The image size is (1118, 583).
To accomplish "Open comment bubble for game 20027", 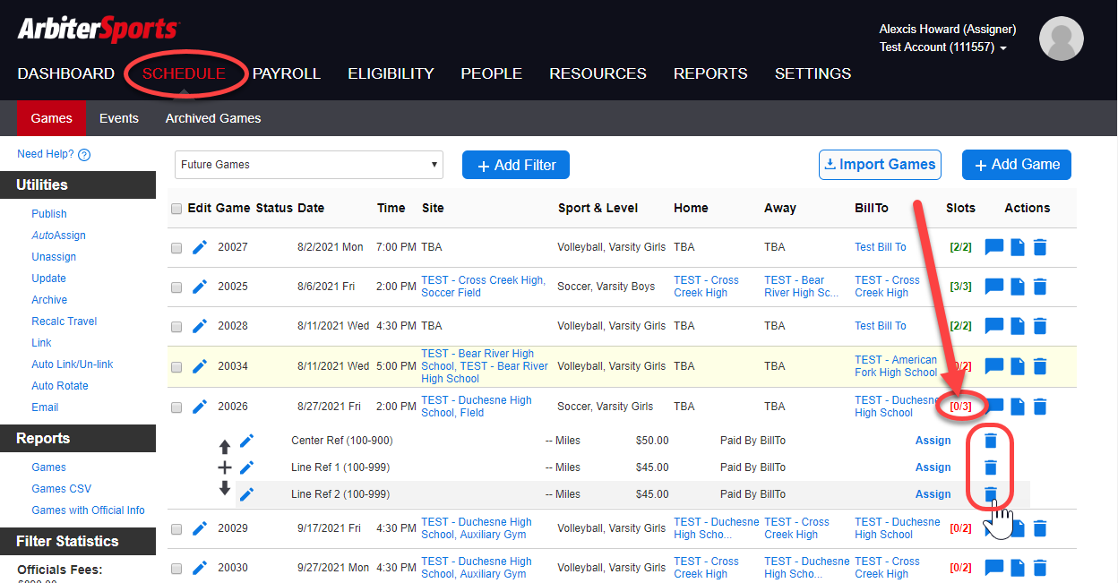I will coord(994,247).
